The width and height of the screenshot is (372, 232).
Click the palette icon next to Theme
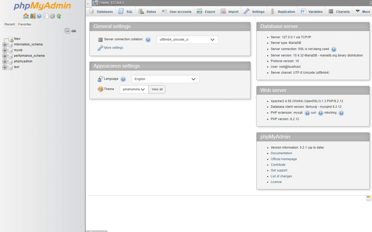(x=100, y=89)
